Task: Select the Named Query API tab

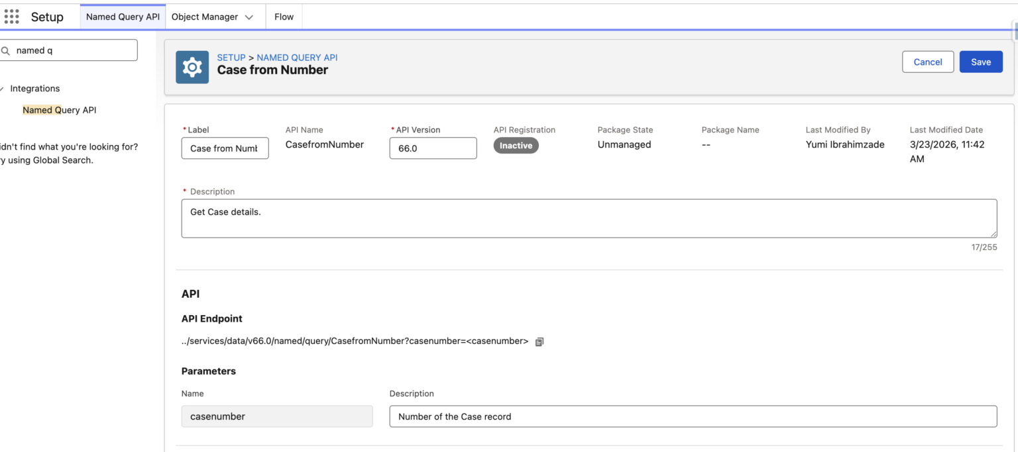Action: pyautogui.click(x=123, y=17)
